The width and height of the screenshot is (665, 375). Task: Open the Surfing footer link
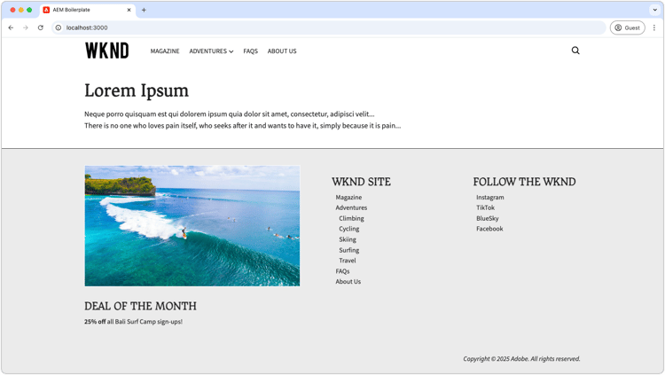349,250
